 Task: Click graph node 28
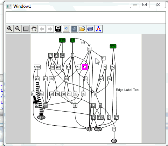click(51, 94)
